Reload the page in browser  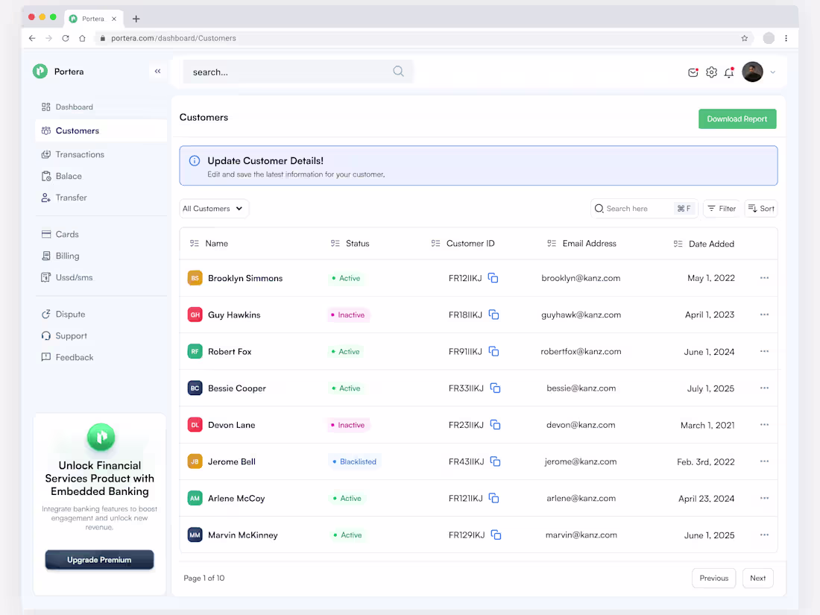pos(66,38)
